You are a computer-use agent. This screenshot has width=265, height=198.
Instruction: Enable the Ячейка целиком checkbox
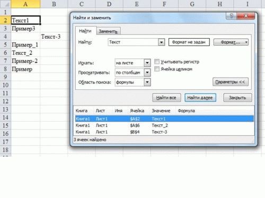click(157, 69)
